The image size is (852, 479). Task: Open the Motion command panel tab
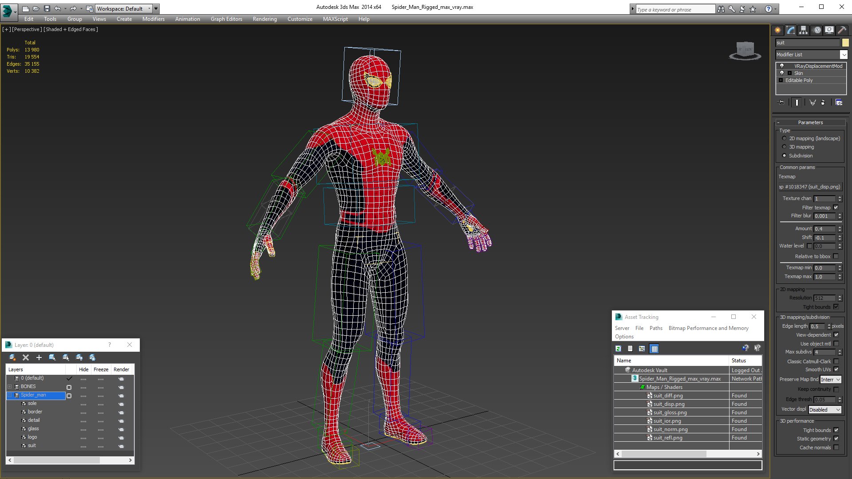click(817, 30)
